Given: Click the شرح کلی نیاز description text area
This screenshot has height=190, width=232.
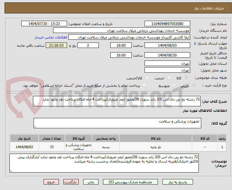Looking at the screenshot, I should [117, 101].
